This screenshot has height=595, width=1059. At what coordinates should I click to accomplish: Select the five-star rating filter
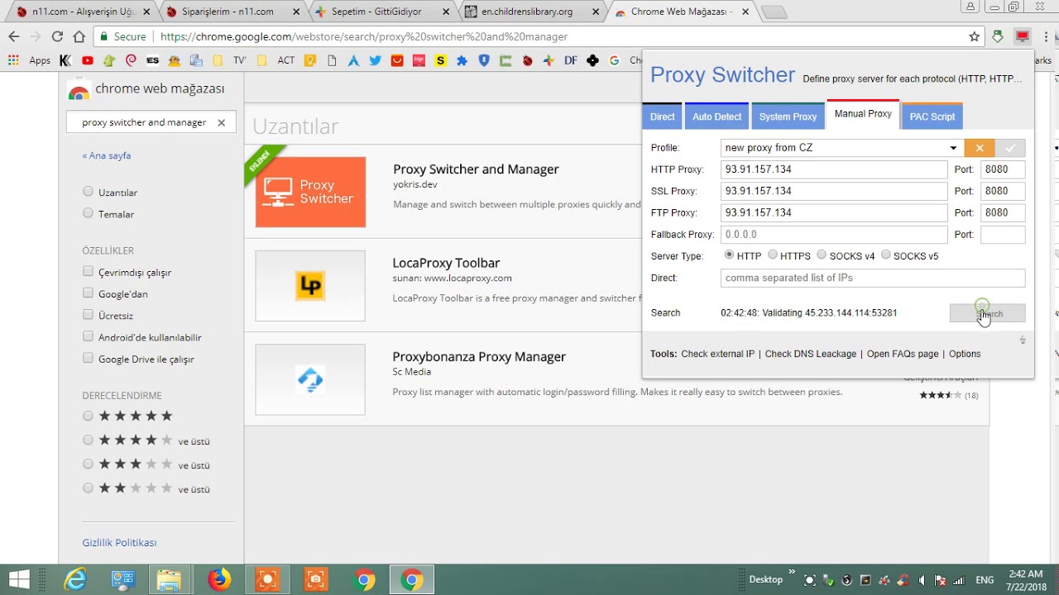click(88, 416)
